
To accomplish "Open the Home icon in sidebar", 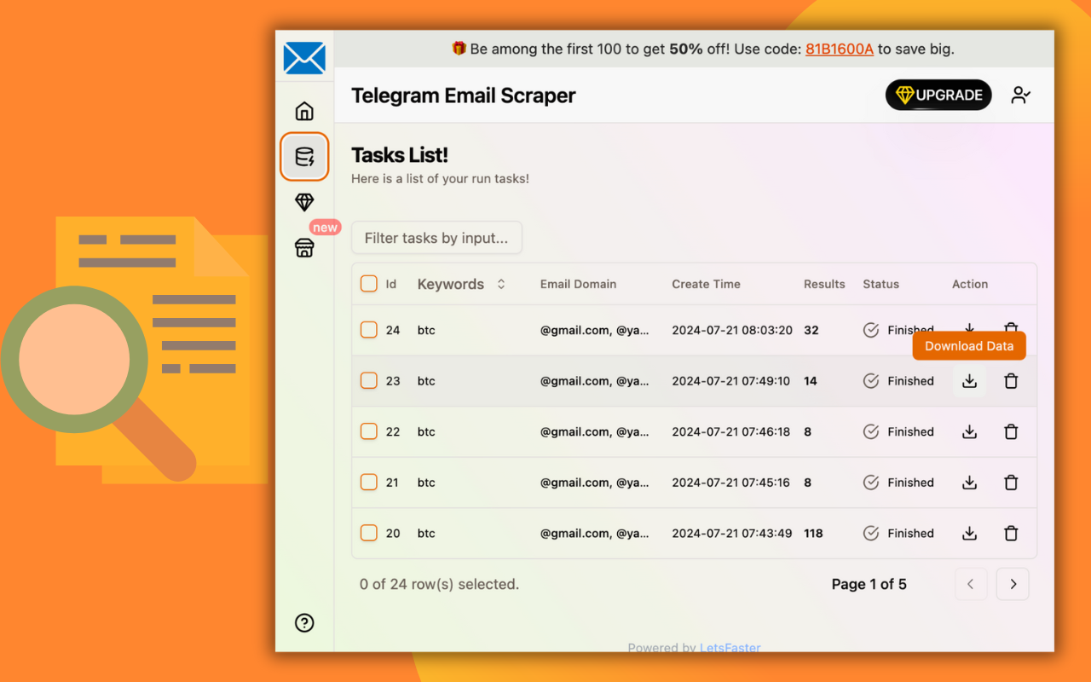I will coord(304,112).
